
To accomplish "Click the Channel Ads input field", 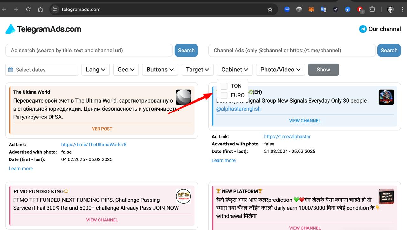I will [x=292, y=50].
